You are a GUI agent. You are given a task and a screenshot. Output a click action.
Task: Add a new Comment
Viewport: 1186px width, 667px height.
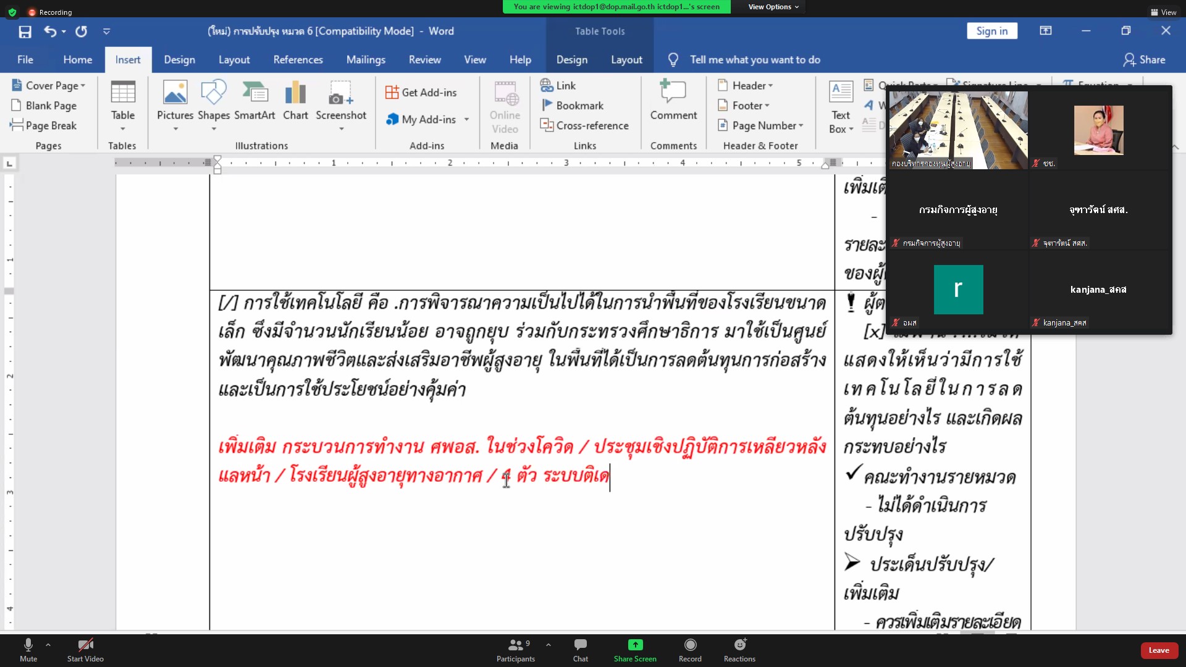(673, 101)
